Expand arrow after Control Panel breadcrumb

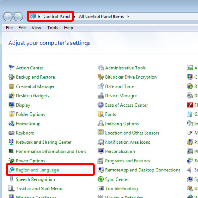coord(75,17)
